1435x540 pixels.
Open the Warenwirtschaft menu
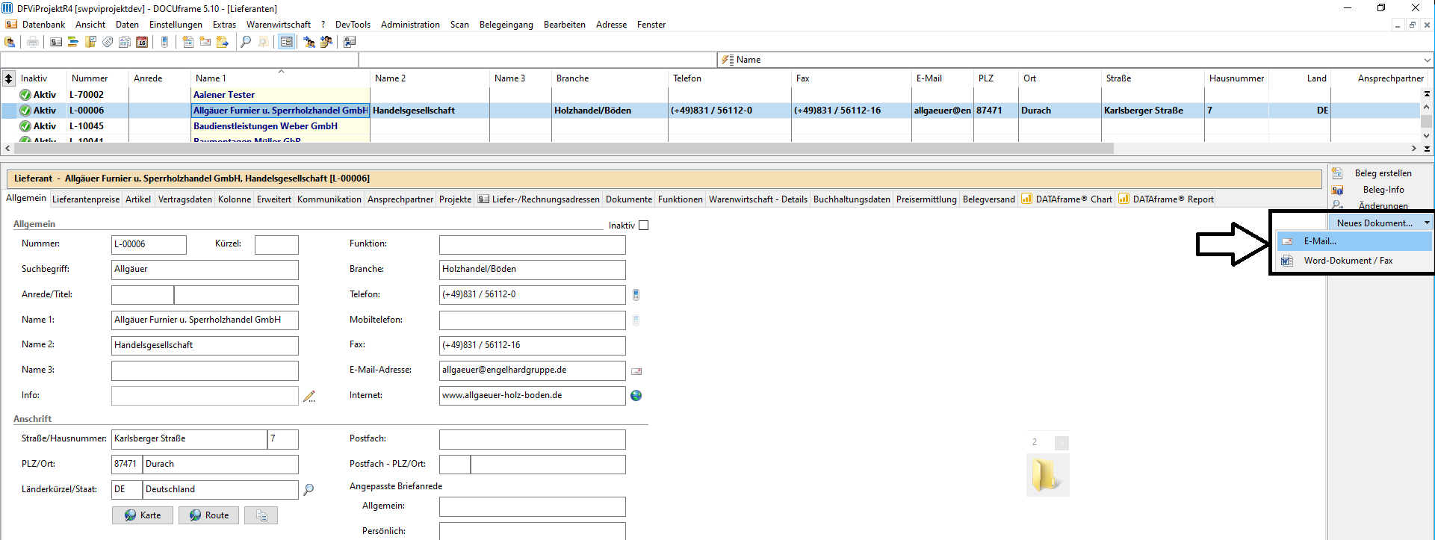point(279,25)
